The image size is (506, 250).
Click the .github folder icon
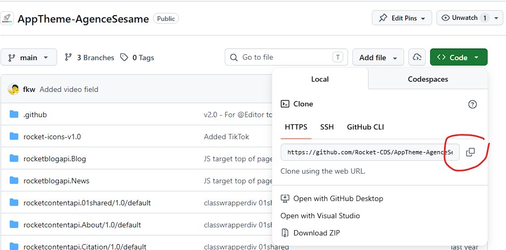point(14,114)
